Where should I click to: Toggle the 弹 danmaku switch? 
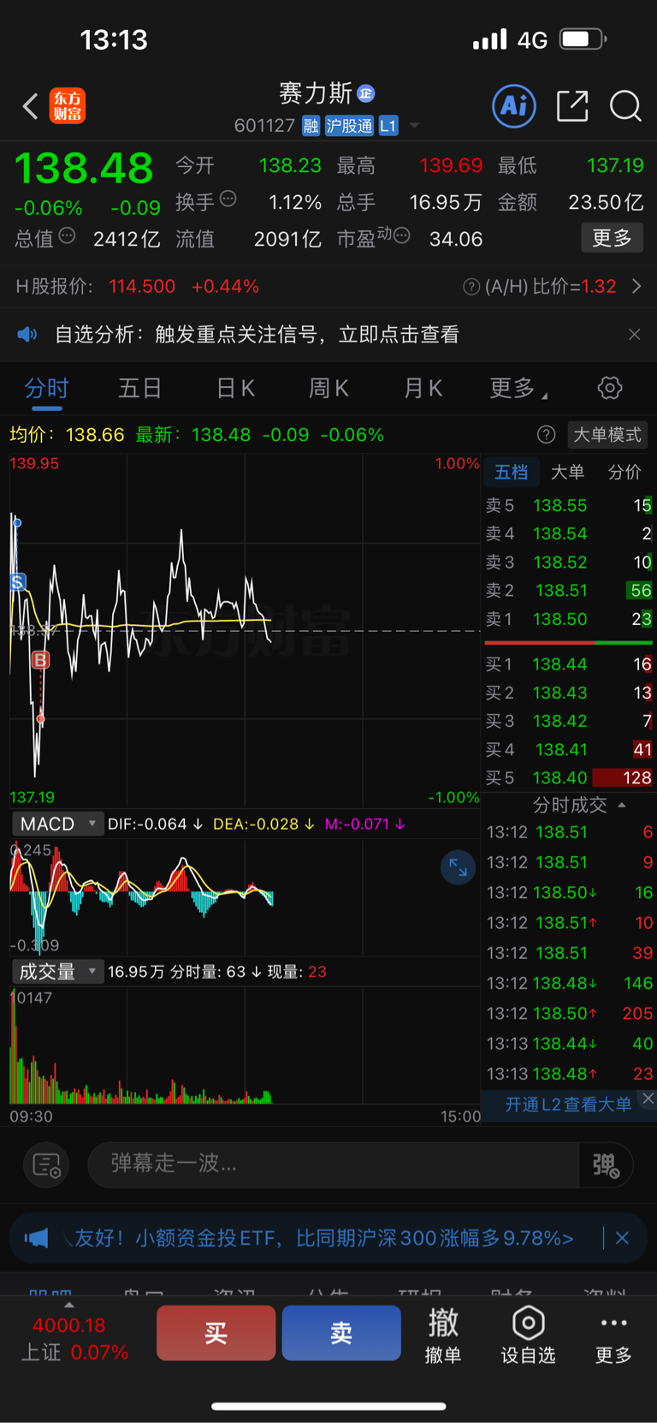click(607, 1165)
